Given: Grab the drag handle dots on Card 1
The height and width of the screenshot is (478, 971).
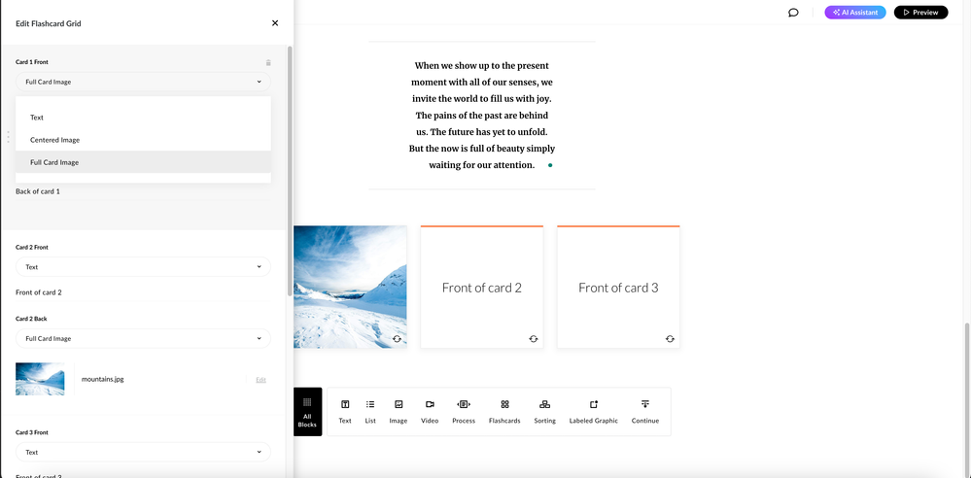Looking at the screenshot, I should tap(8, 137).
